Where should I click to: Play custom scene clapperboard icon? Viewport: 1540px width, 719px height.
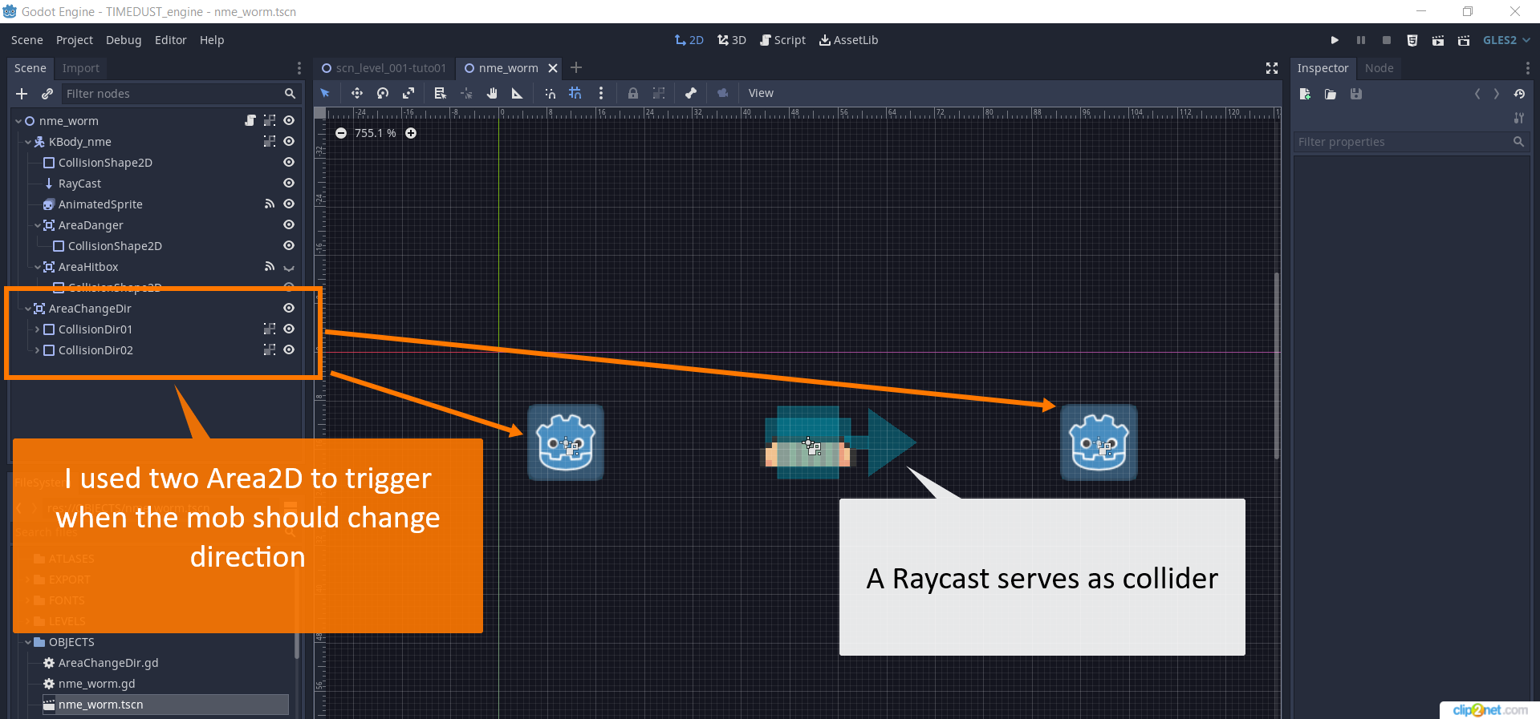click(x=1464, y=40)
